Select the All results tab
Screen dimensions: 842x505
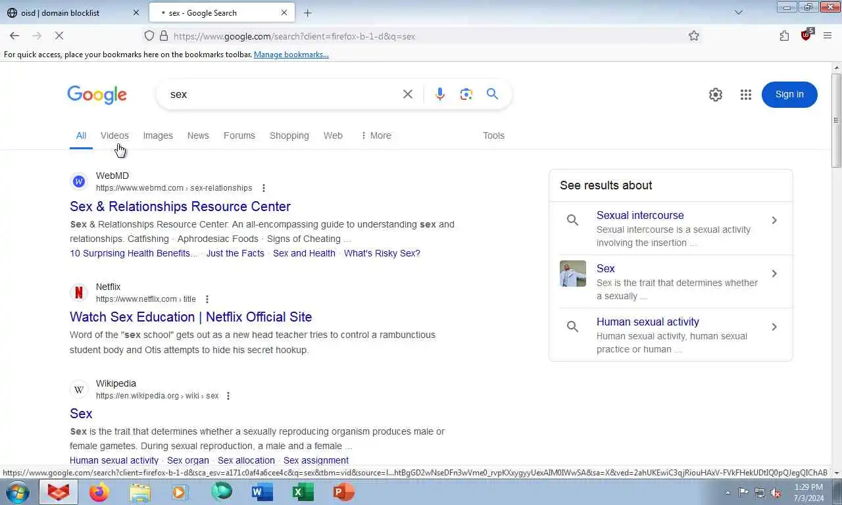point(81,135)
